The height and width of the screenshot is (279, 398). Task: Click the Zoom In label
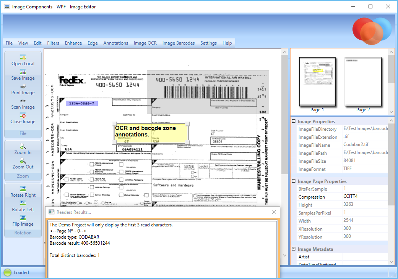[23, 152]
